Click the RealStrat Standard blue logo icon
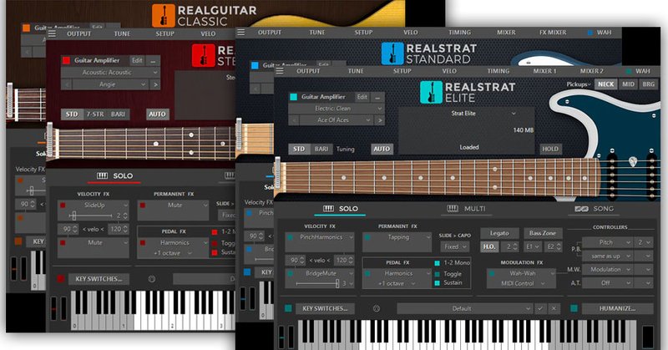668x350 pixels. 392,53
